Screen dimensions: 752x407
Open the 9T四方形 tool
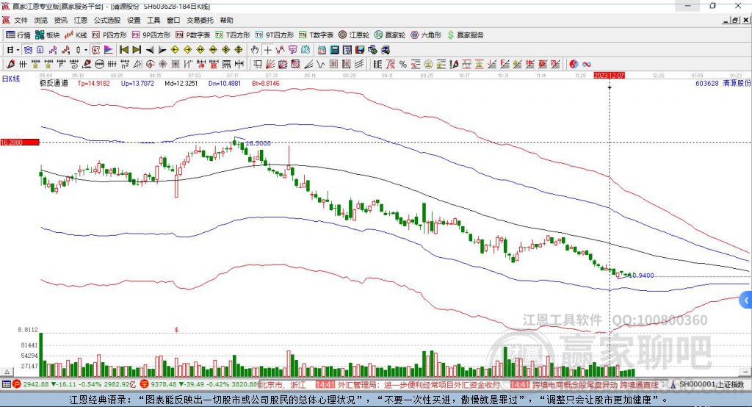pyautogui.click(x=275, y=35)
